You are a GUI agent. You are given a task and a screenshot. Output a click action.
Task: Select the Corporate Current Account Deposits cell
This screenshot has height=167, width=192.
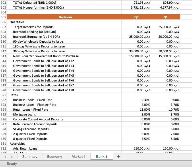pyautogui.click(x=65, y=119)
